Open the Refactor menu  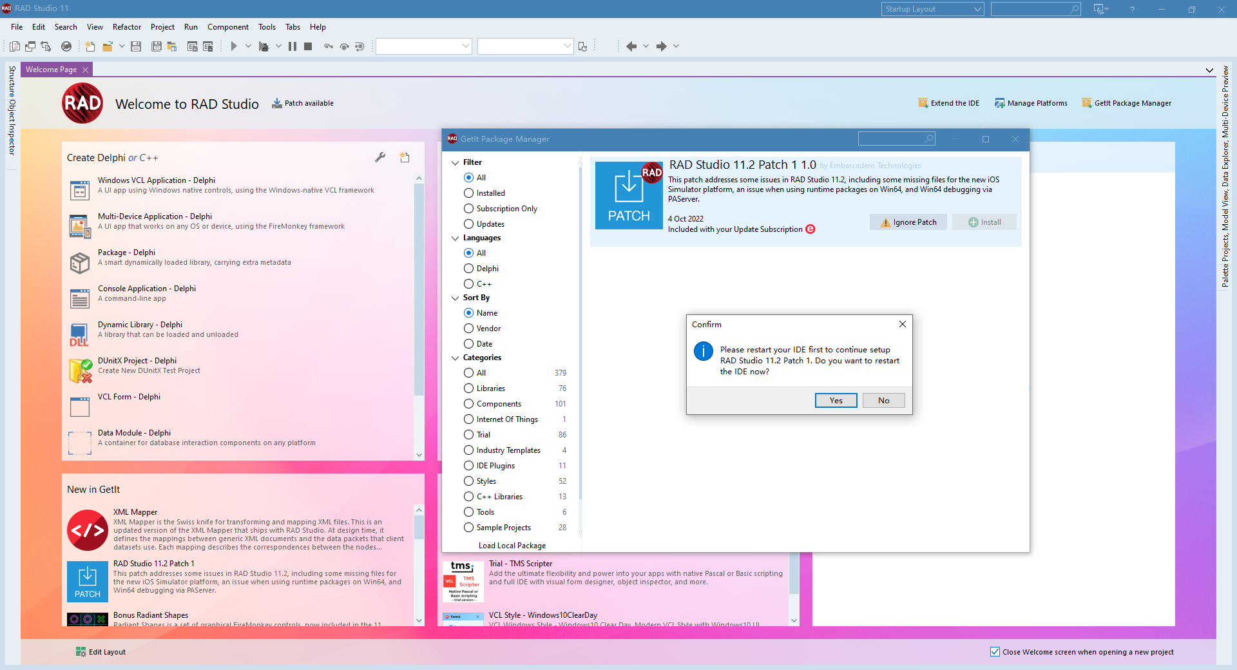pyautogui.click(x=126, y=27)
